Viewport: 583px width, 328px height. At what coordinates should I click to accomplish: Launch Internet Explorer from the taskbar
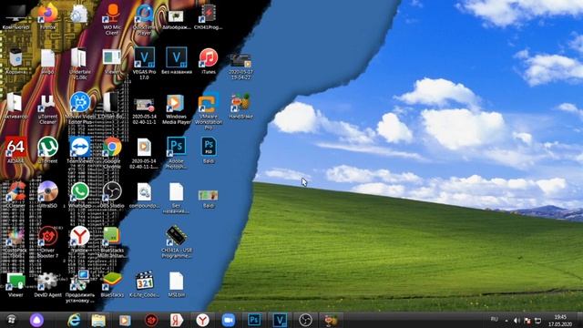[x=74, y=320]
